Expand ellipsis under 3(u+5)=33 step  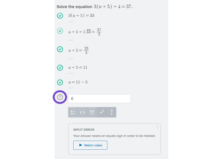[71, 21]
